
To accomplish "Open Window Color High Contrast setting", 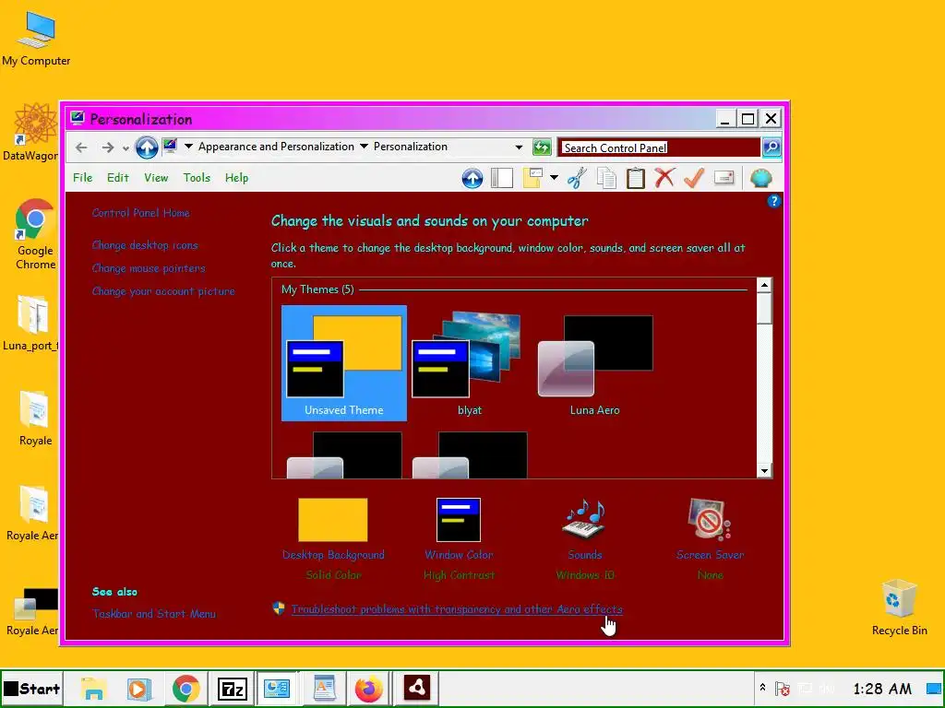I will coord(459,520).
